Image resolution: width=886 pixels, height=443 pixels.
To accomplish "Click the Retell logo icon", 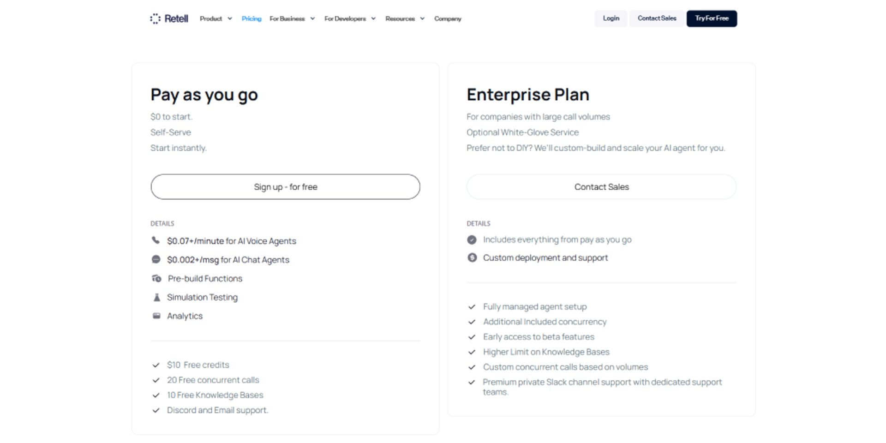I will coord(156,18).
